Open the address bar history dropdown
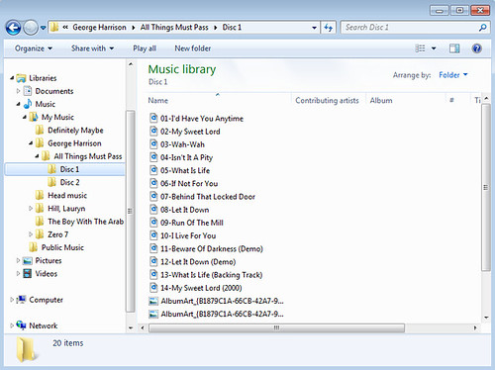 click(314, 28)
